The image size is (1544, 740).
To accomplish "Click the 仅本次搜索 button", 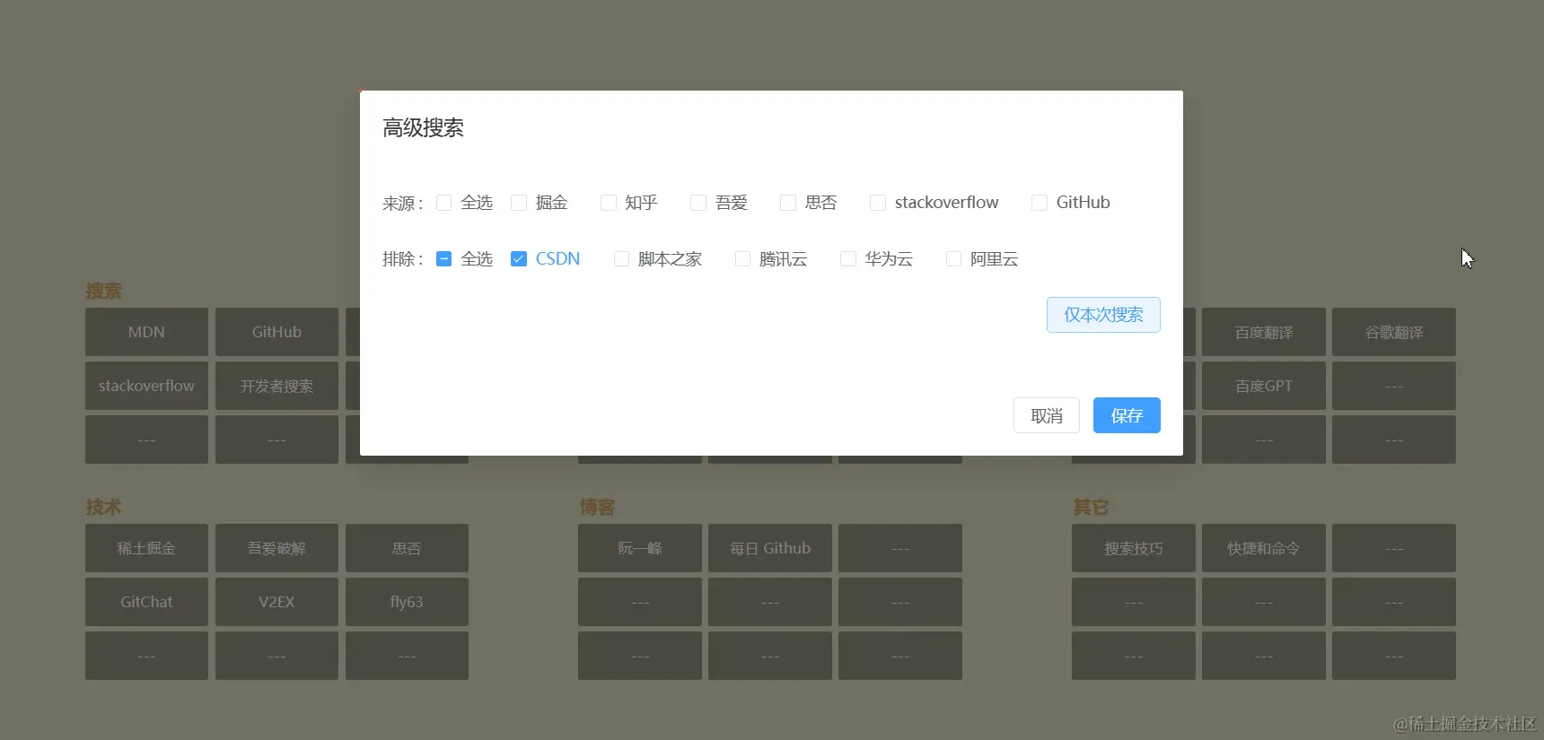I will (x=1103, y=315).
